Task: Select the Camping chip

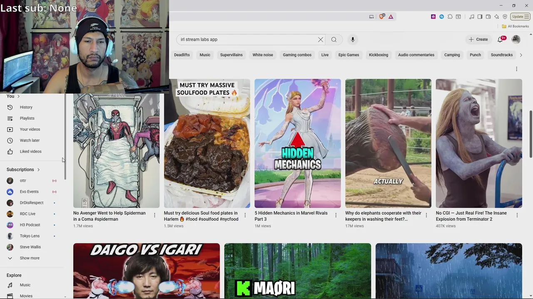Action: [452, 55]
